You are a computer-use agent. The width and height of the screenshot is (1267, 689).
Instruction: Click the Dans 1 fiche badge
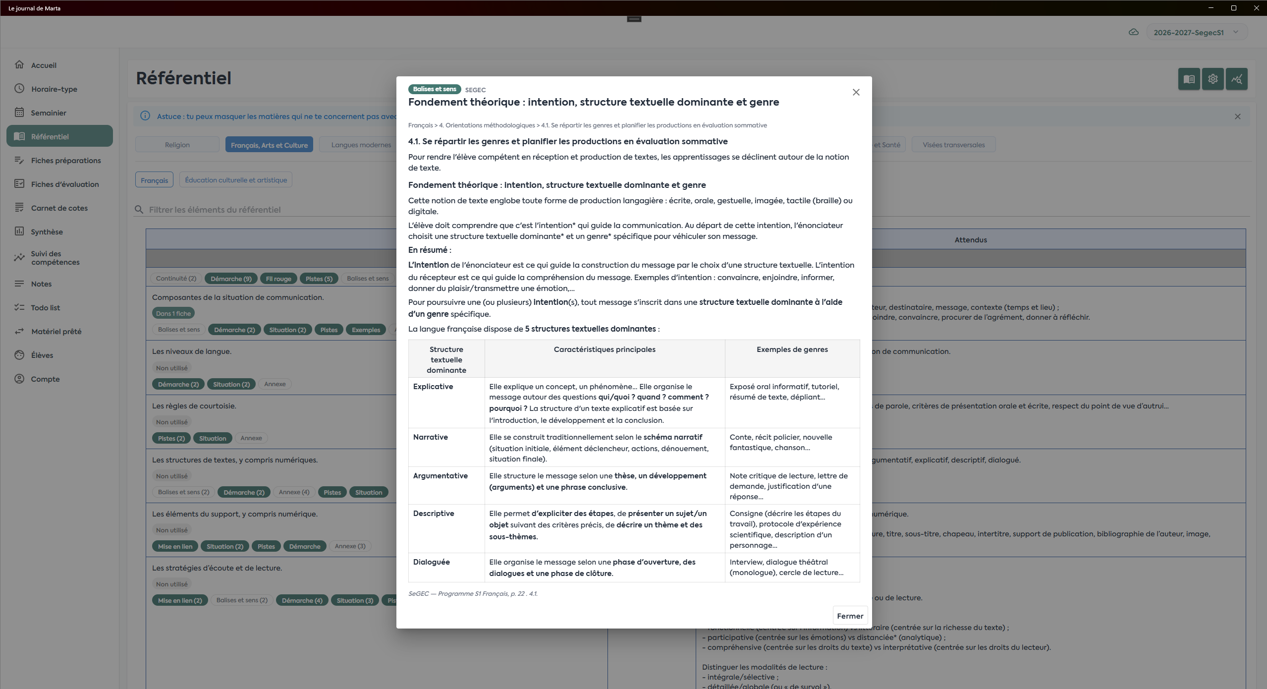tap(173, 313)
